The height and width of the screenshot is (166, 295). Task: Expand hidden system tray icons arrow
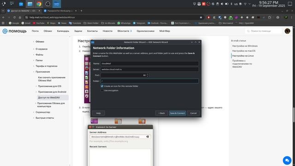click(249, 4)
